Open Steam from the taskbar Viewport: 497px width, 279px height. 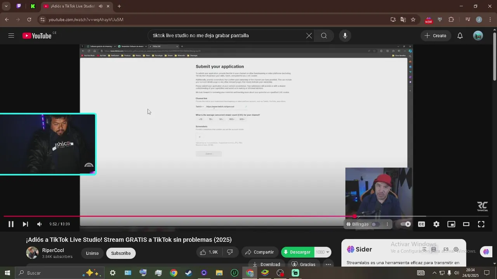189,273
